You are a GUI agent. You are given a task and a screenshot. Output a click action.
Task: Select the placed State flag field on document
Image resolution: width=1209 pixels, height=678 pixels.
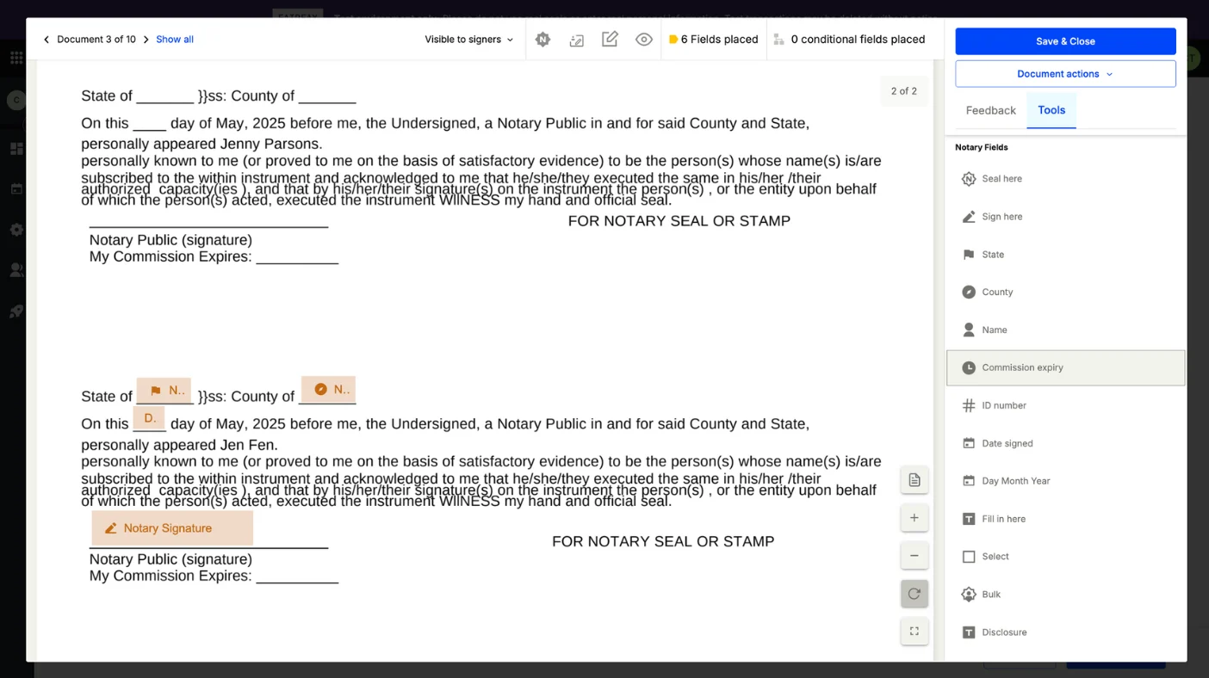[164, 391]
